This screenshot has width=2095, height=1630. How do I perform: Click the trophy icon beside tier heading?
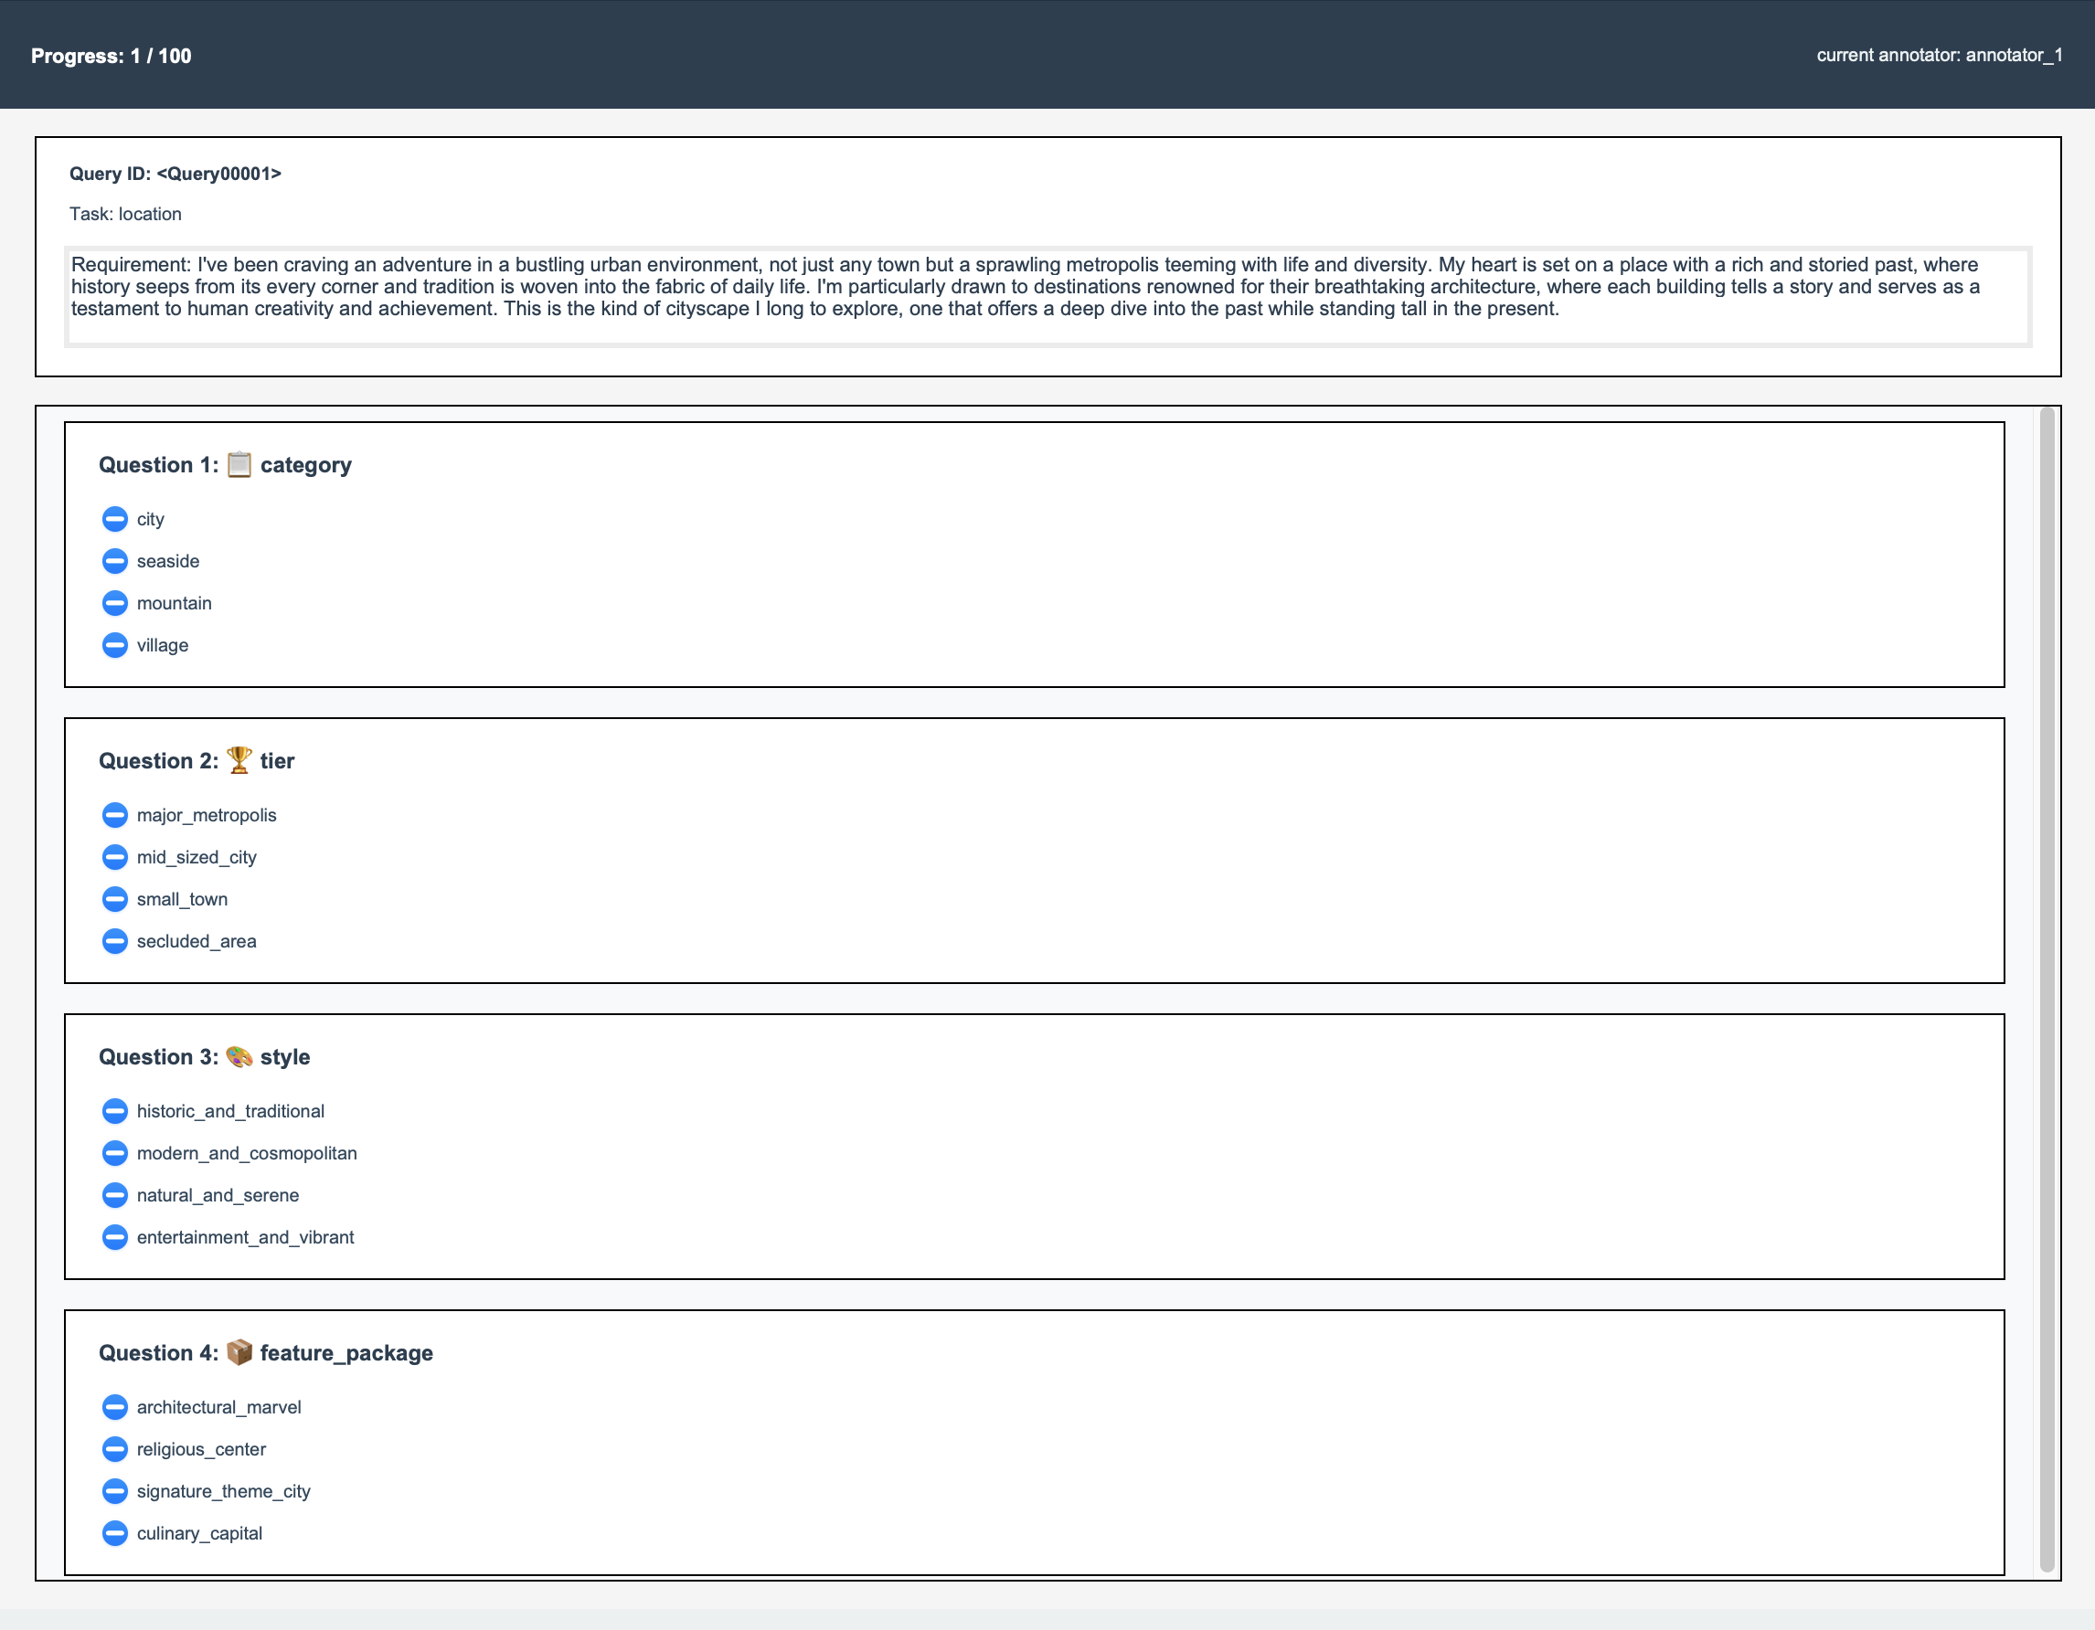(x=239, y=760)
